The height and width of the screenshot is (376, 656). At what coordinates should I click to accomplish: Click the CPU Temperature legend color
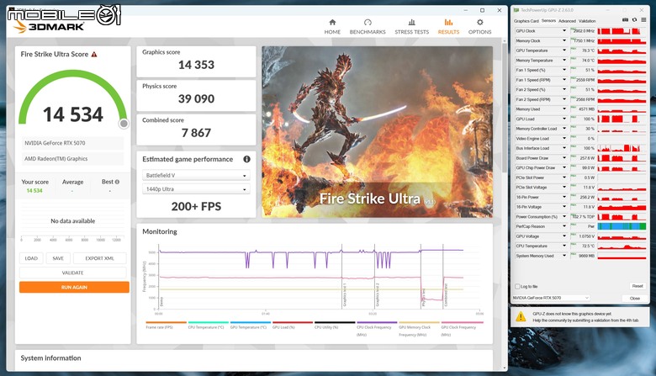[x=209, y=322]
